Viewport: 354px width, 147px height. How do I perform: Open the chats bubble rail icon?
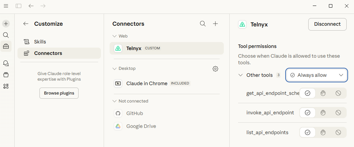6,63
